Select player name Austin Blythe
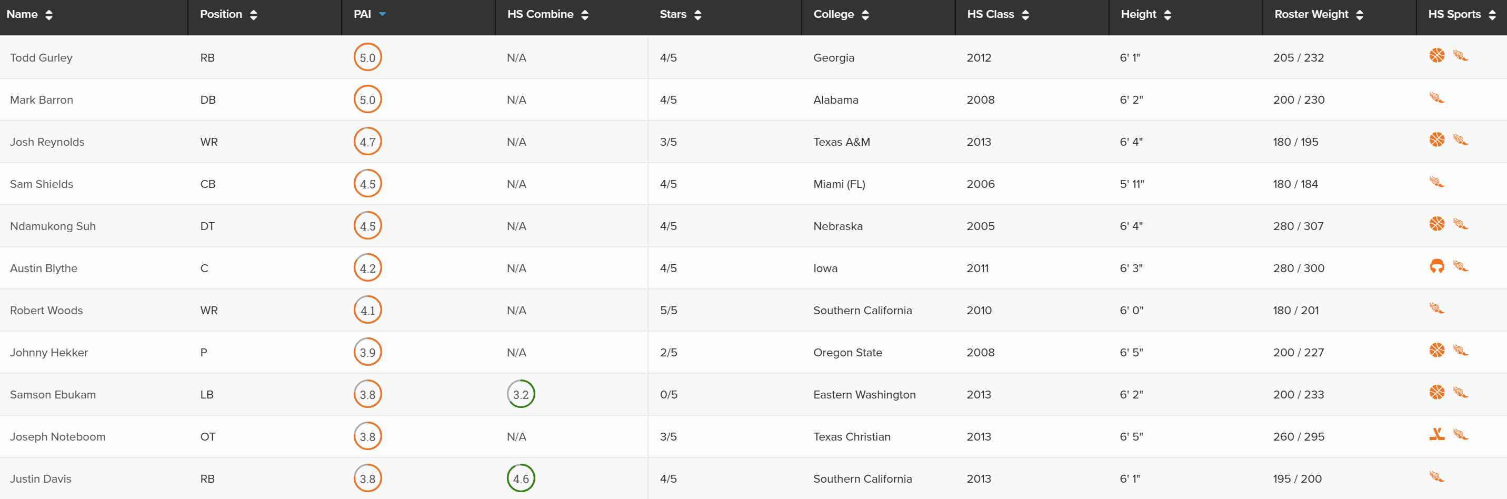 click(x=43, y=268)
